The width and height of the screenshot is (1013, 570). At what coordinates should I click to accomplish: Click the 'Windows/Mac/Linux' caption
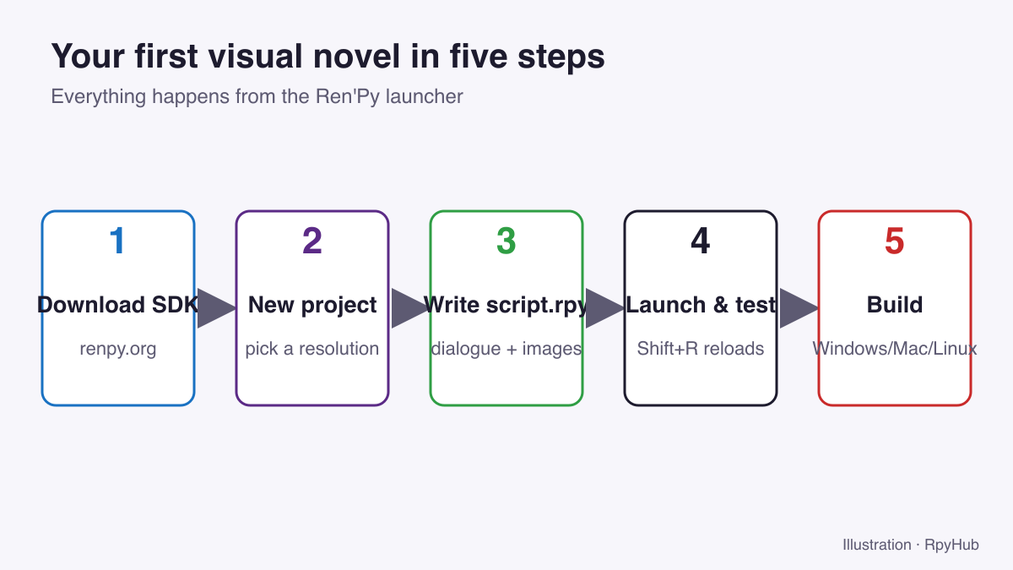point(895,348)
